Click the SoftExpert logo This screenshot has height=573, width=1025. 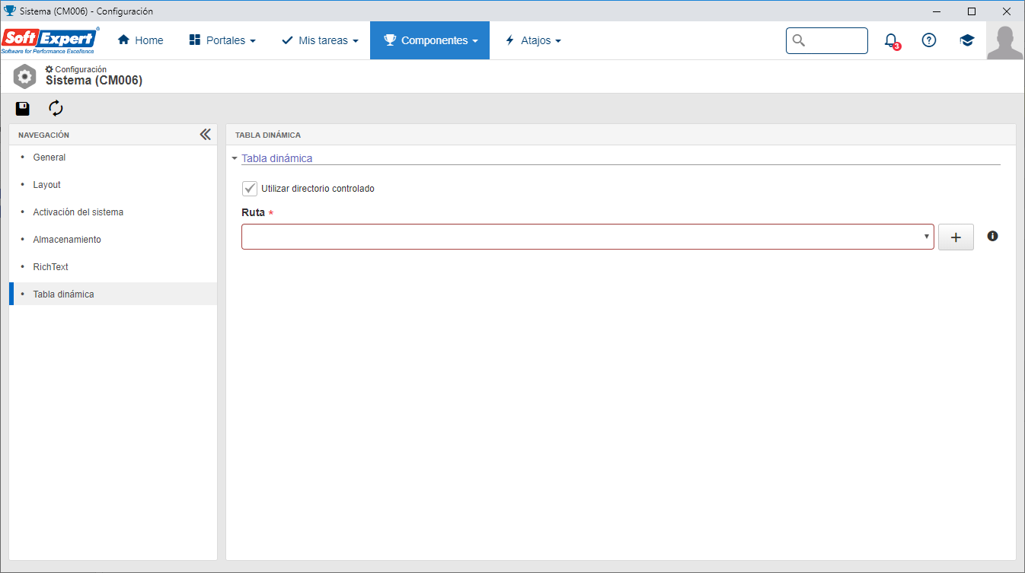pyautogui.click(x=50, y=40)
